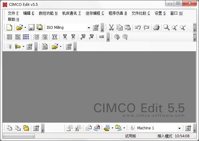The width and height of the screenshot is (199, 141).
Task: Save file using the floppy disk icon
Action: (31, 27)
